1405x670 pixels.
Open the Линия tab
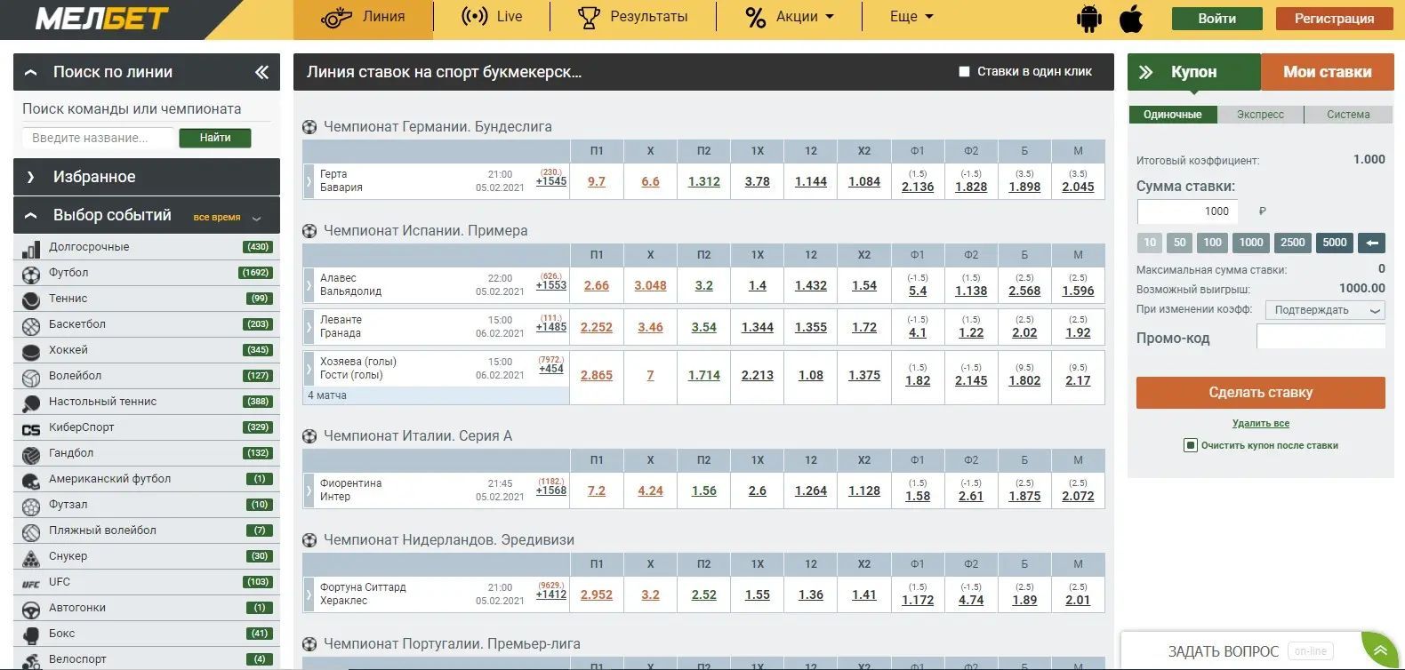(364, 18)
